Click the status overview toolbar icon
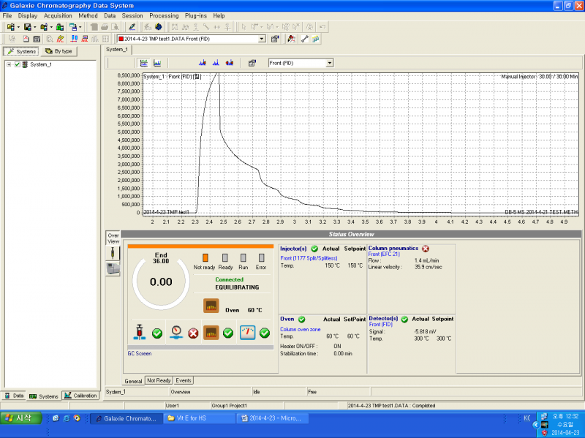Image resolution: width=585 pixels, height=438 pixels. [x=144, y=64]
